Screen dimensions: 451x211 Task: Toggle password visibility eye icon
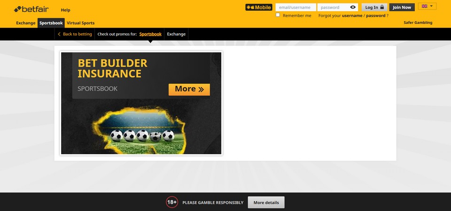(353, 8)
